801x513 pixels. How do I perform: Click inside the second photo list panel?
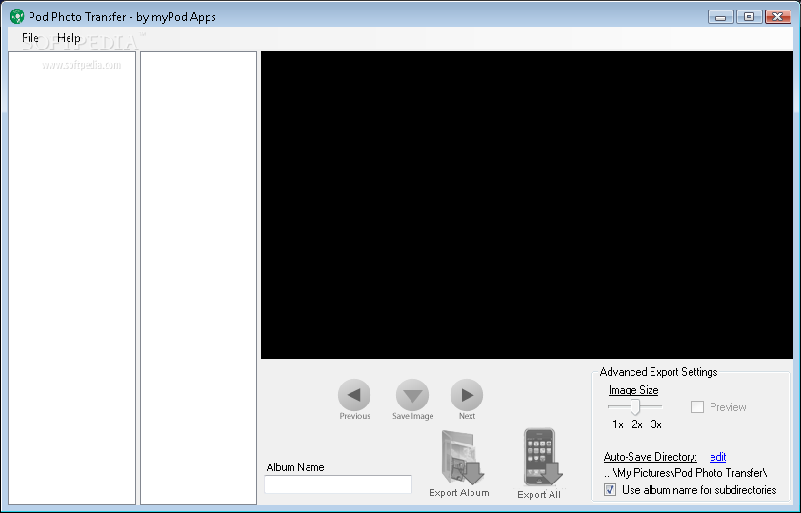coord(198,276)
